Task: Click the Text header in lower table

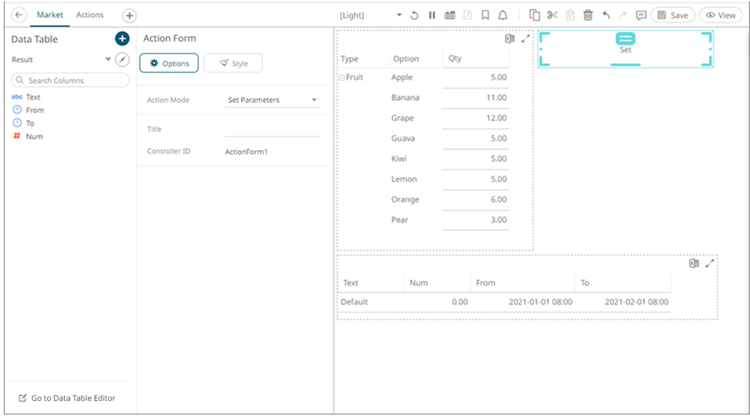Action: tap(350, 283)
